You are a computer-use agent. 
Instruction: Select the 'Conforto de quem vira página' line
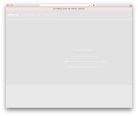(x=84, y=61)
